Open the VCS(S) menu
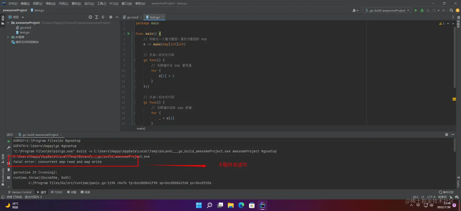The image size is (461, 211). 114,3
